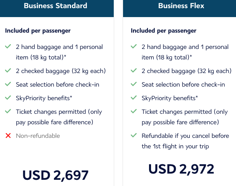
Task: Click the red X next to Non-refundable
Action: point(8,136)
